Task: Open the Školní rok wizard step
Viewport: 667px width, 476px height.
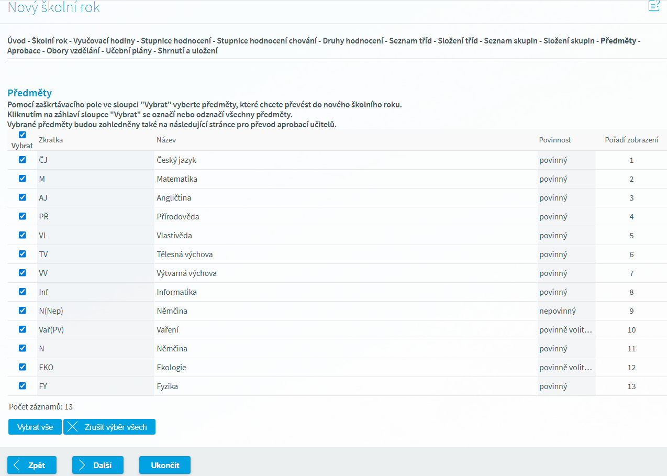Action: 50,41
